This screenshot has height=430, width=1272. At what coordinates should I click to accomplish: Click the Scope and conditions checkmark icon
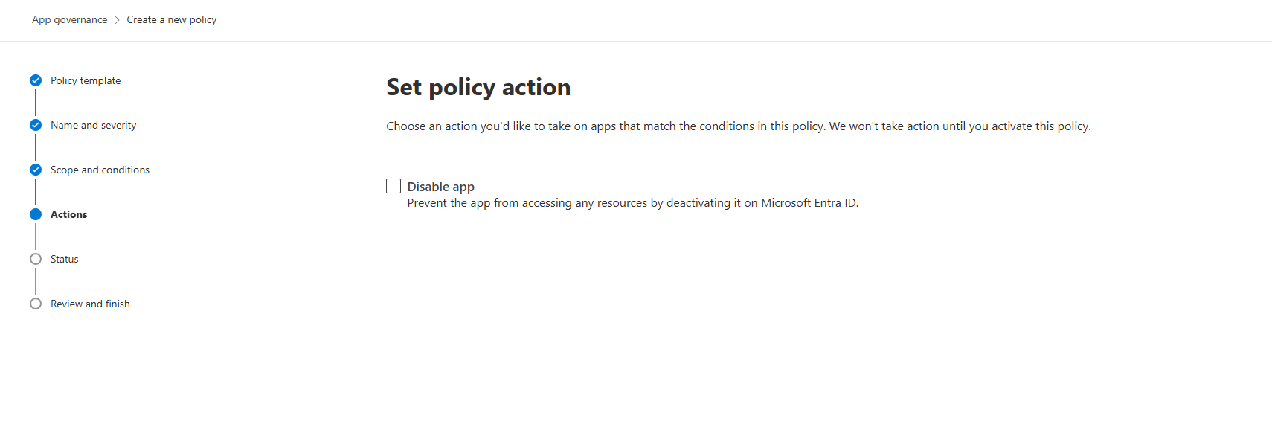pos(36,170)
